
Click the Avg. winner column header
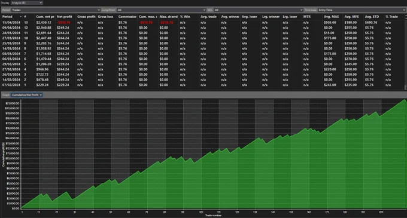pos(230,17)
